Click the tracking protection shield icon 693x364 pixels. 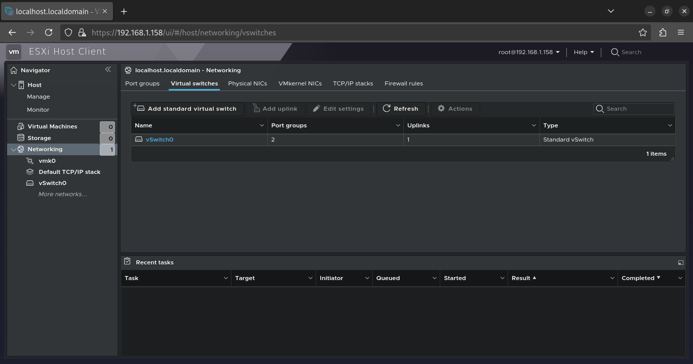(x=68, y=32)
